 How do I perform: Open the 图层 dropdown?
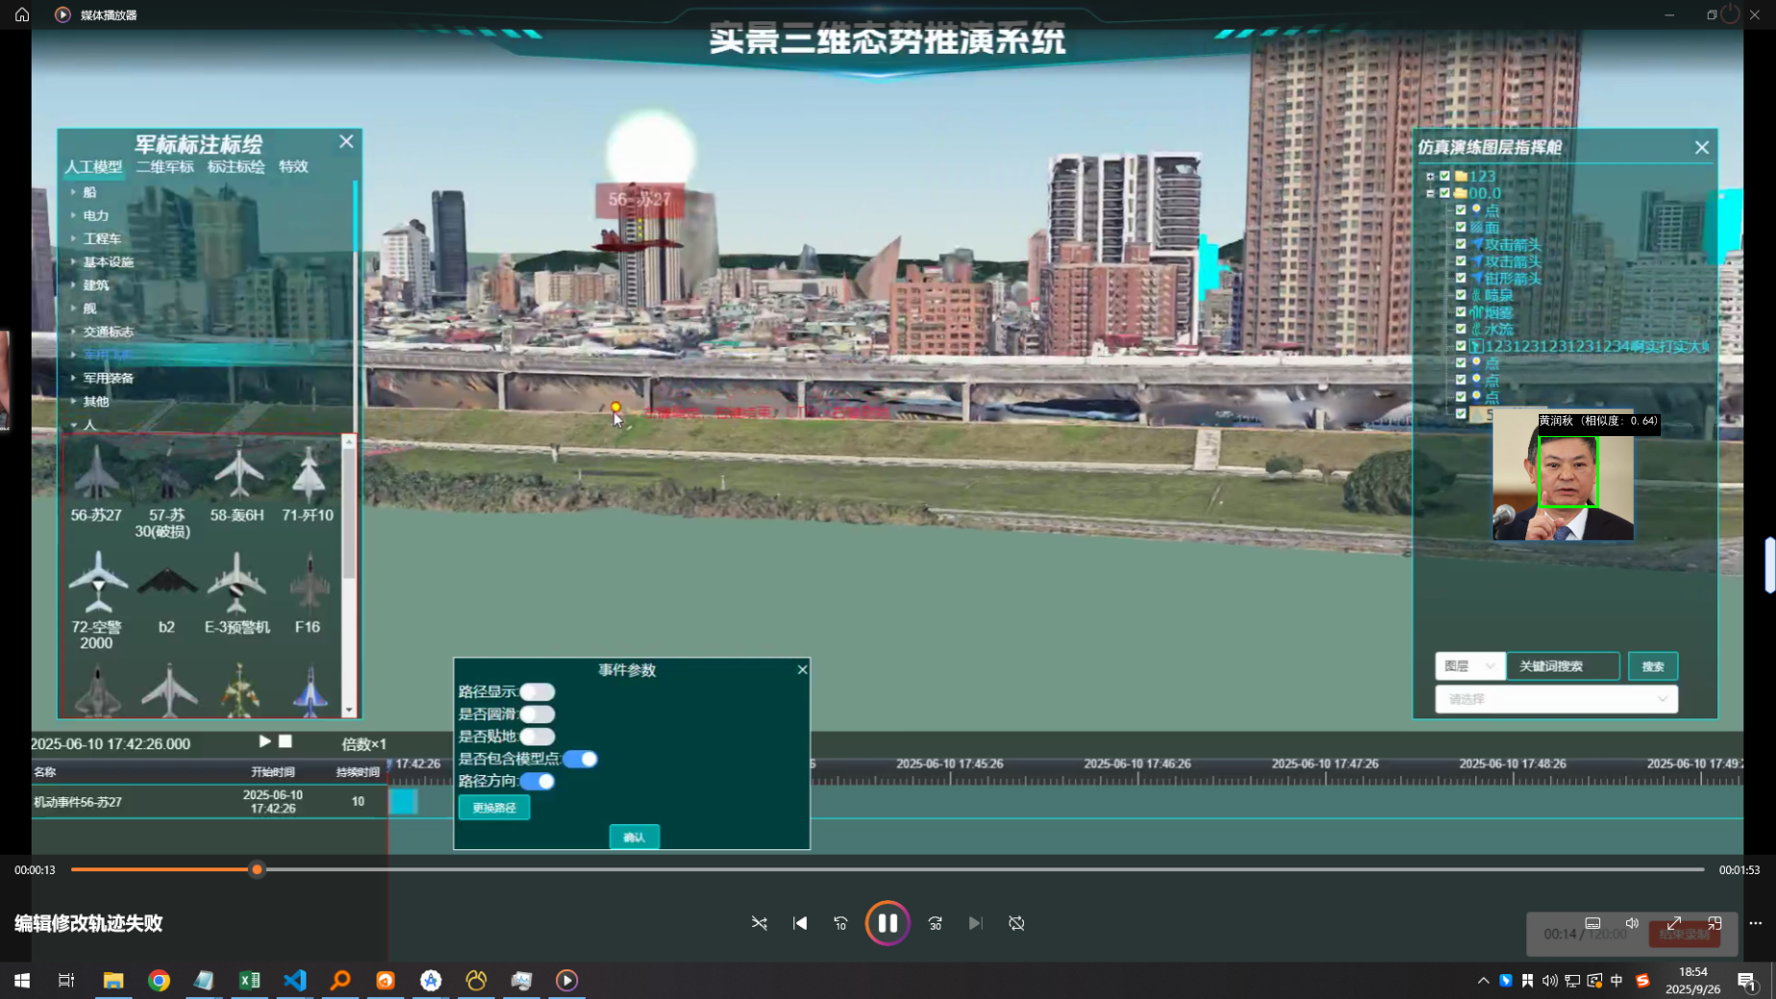coord(1469,666)
